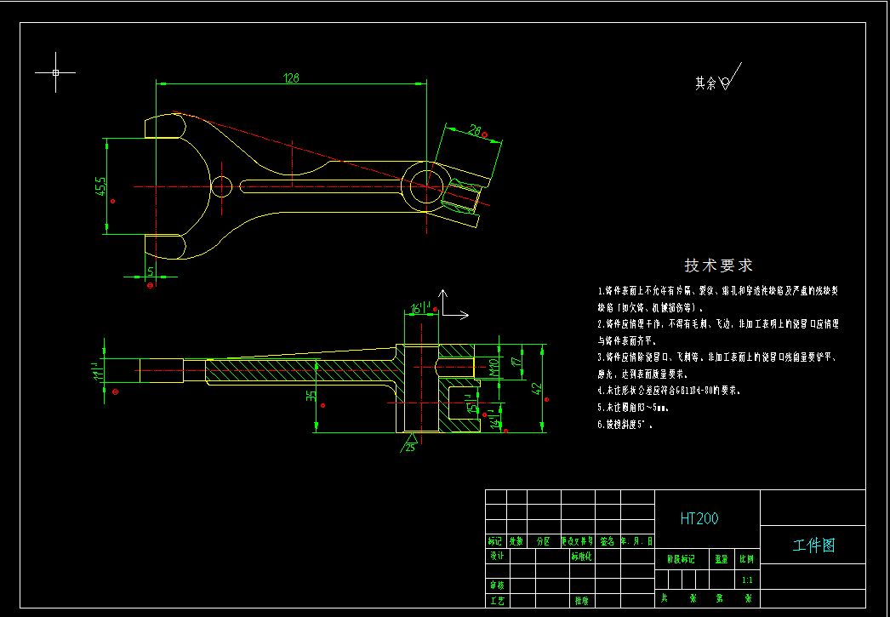The width and height of the screenshot is (890, 617).
Task: Click the 设计 cell in title block
Action: pos(496,555)
